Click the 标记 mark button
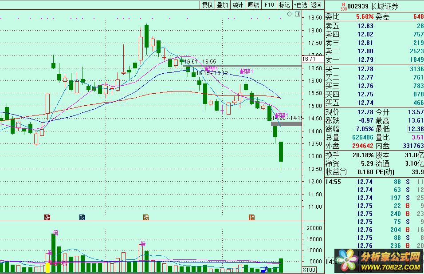Screen dimensions: 424x274 [284, 5]
